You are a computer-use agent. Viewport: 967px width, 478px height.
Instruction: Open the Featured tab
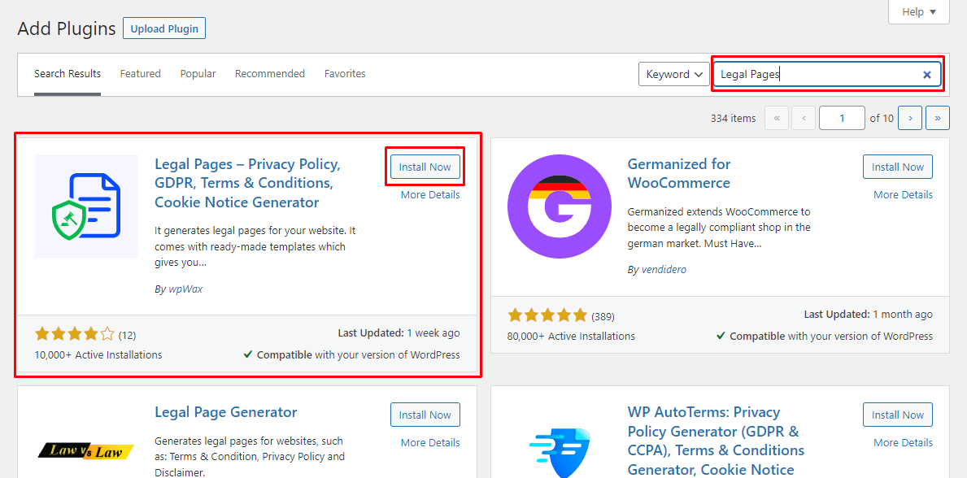(140, 74)
